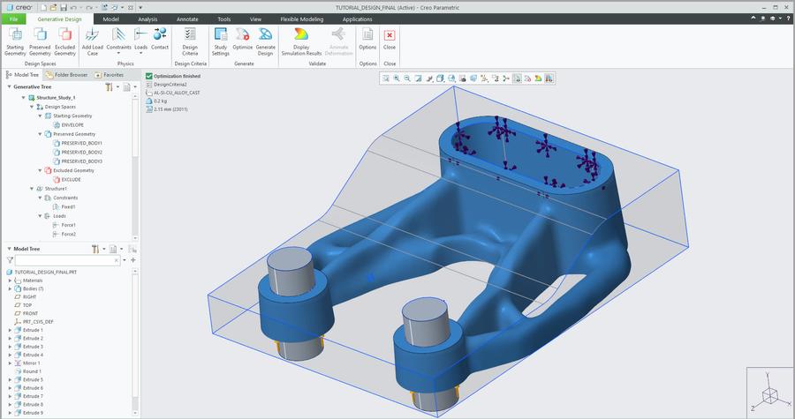
Task: Select the Starting Geometry tool
Action: (x=15, y=41)
